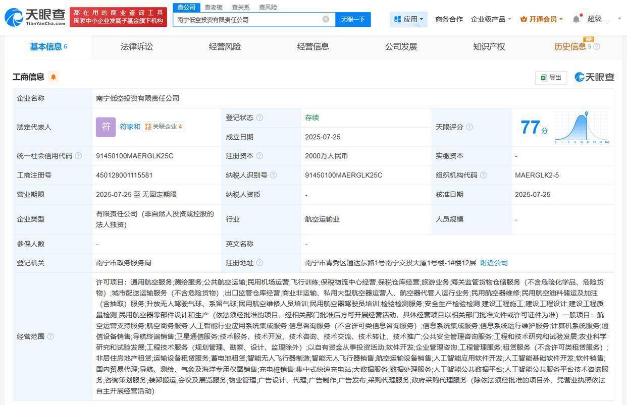
Task: Select the 查关系 search tab
Action: [x=241, y=7]
